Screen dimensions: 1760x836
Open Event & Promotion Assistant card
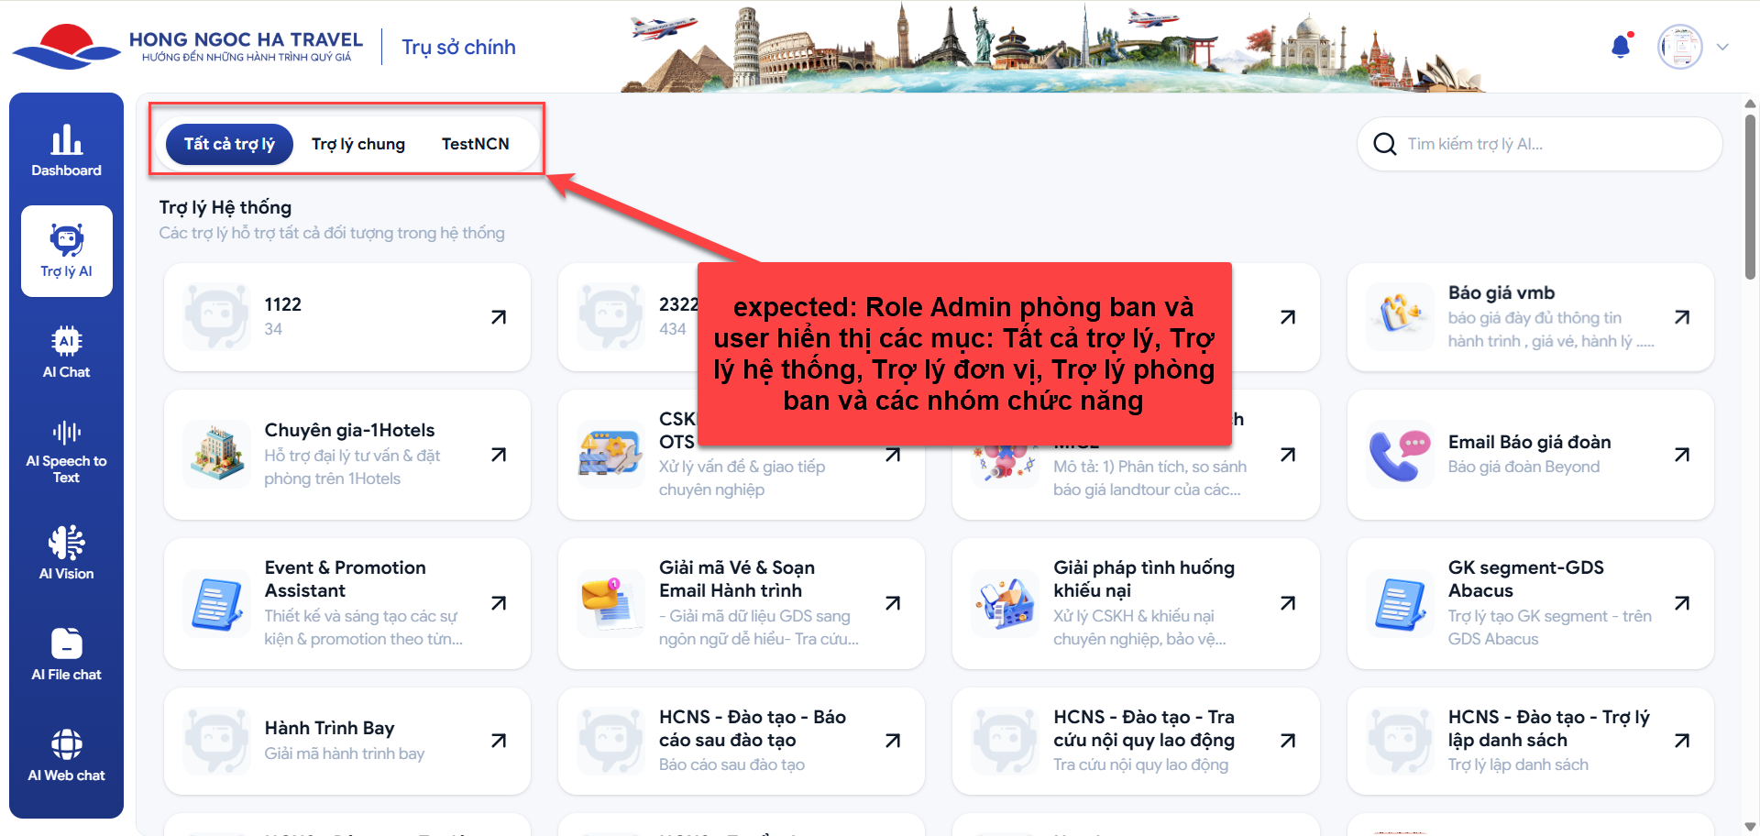click(346, 603)
